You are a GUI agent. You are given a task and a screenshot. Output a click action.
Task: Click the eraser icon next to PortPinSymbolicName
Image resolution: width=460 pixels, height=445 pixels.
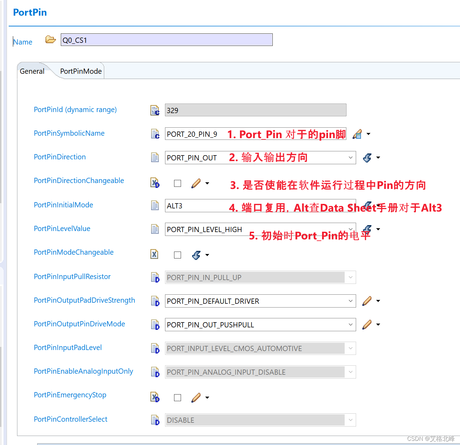pyautogui.click(x=356, y=134)
